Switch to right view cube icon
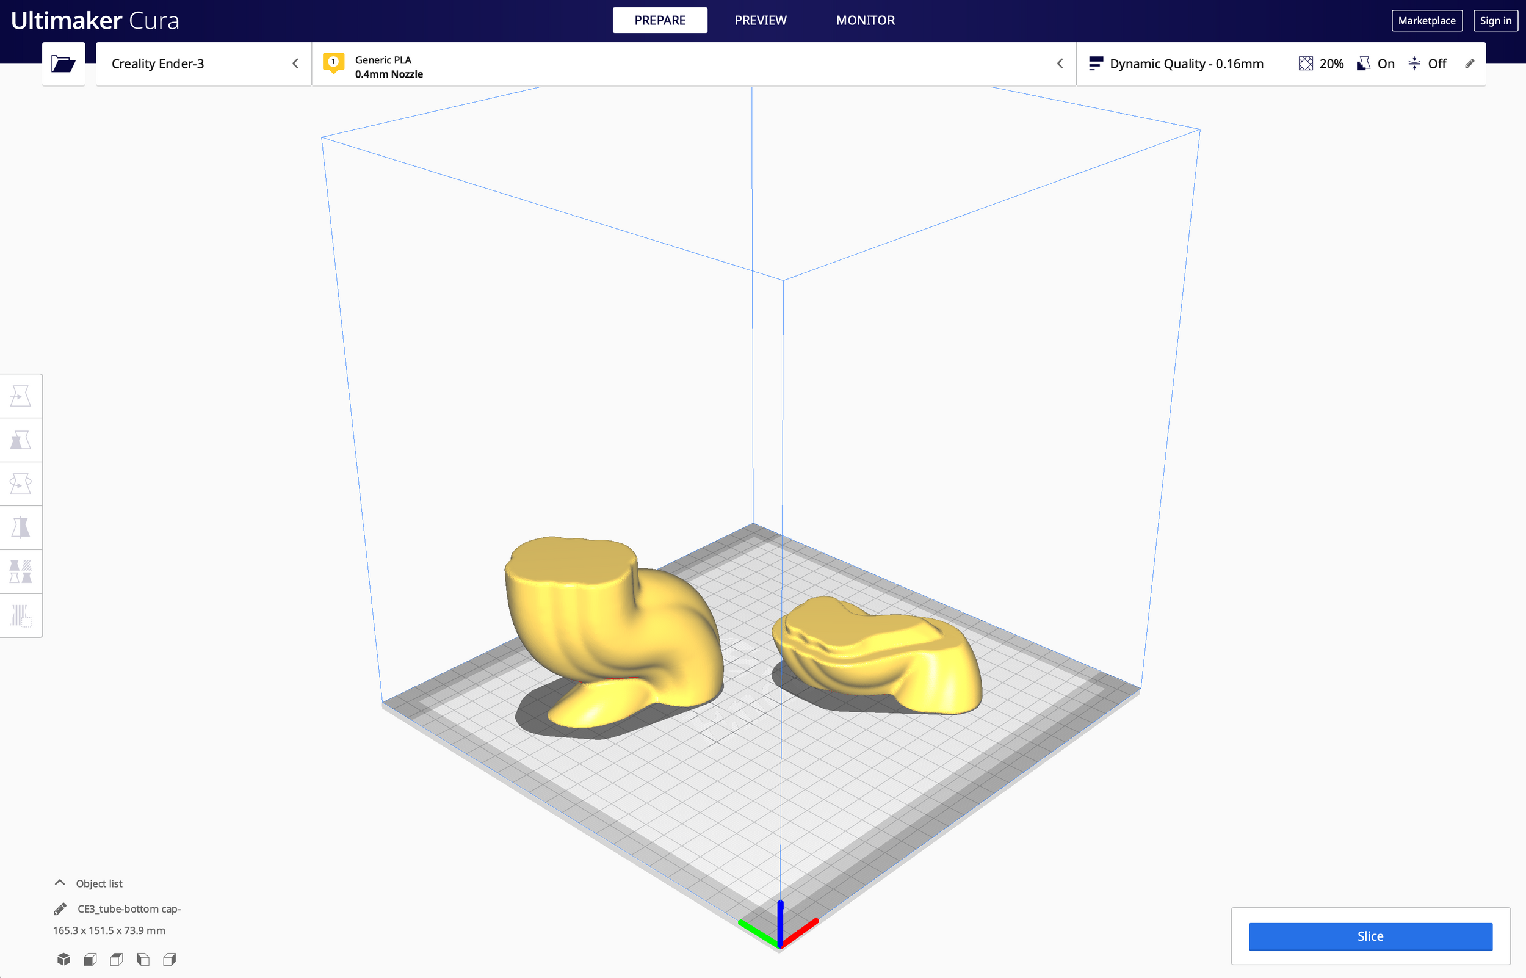The image size is (1526, 978). click(x=170, y=959)
